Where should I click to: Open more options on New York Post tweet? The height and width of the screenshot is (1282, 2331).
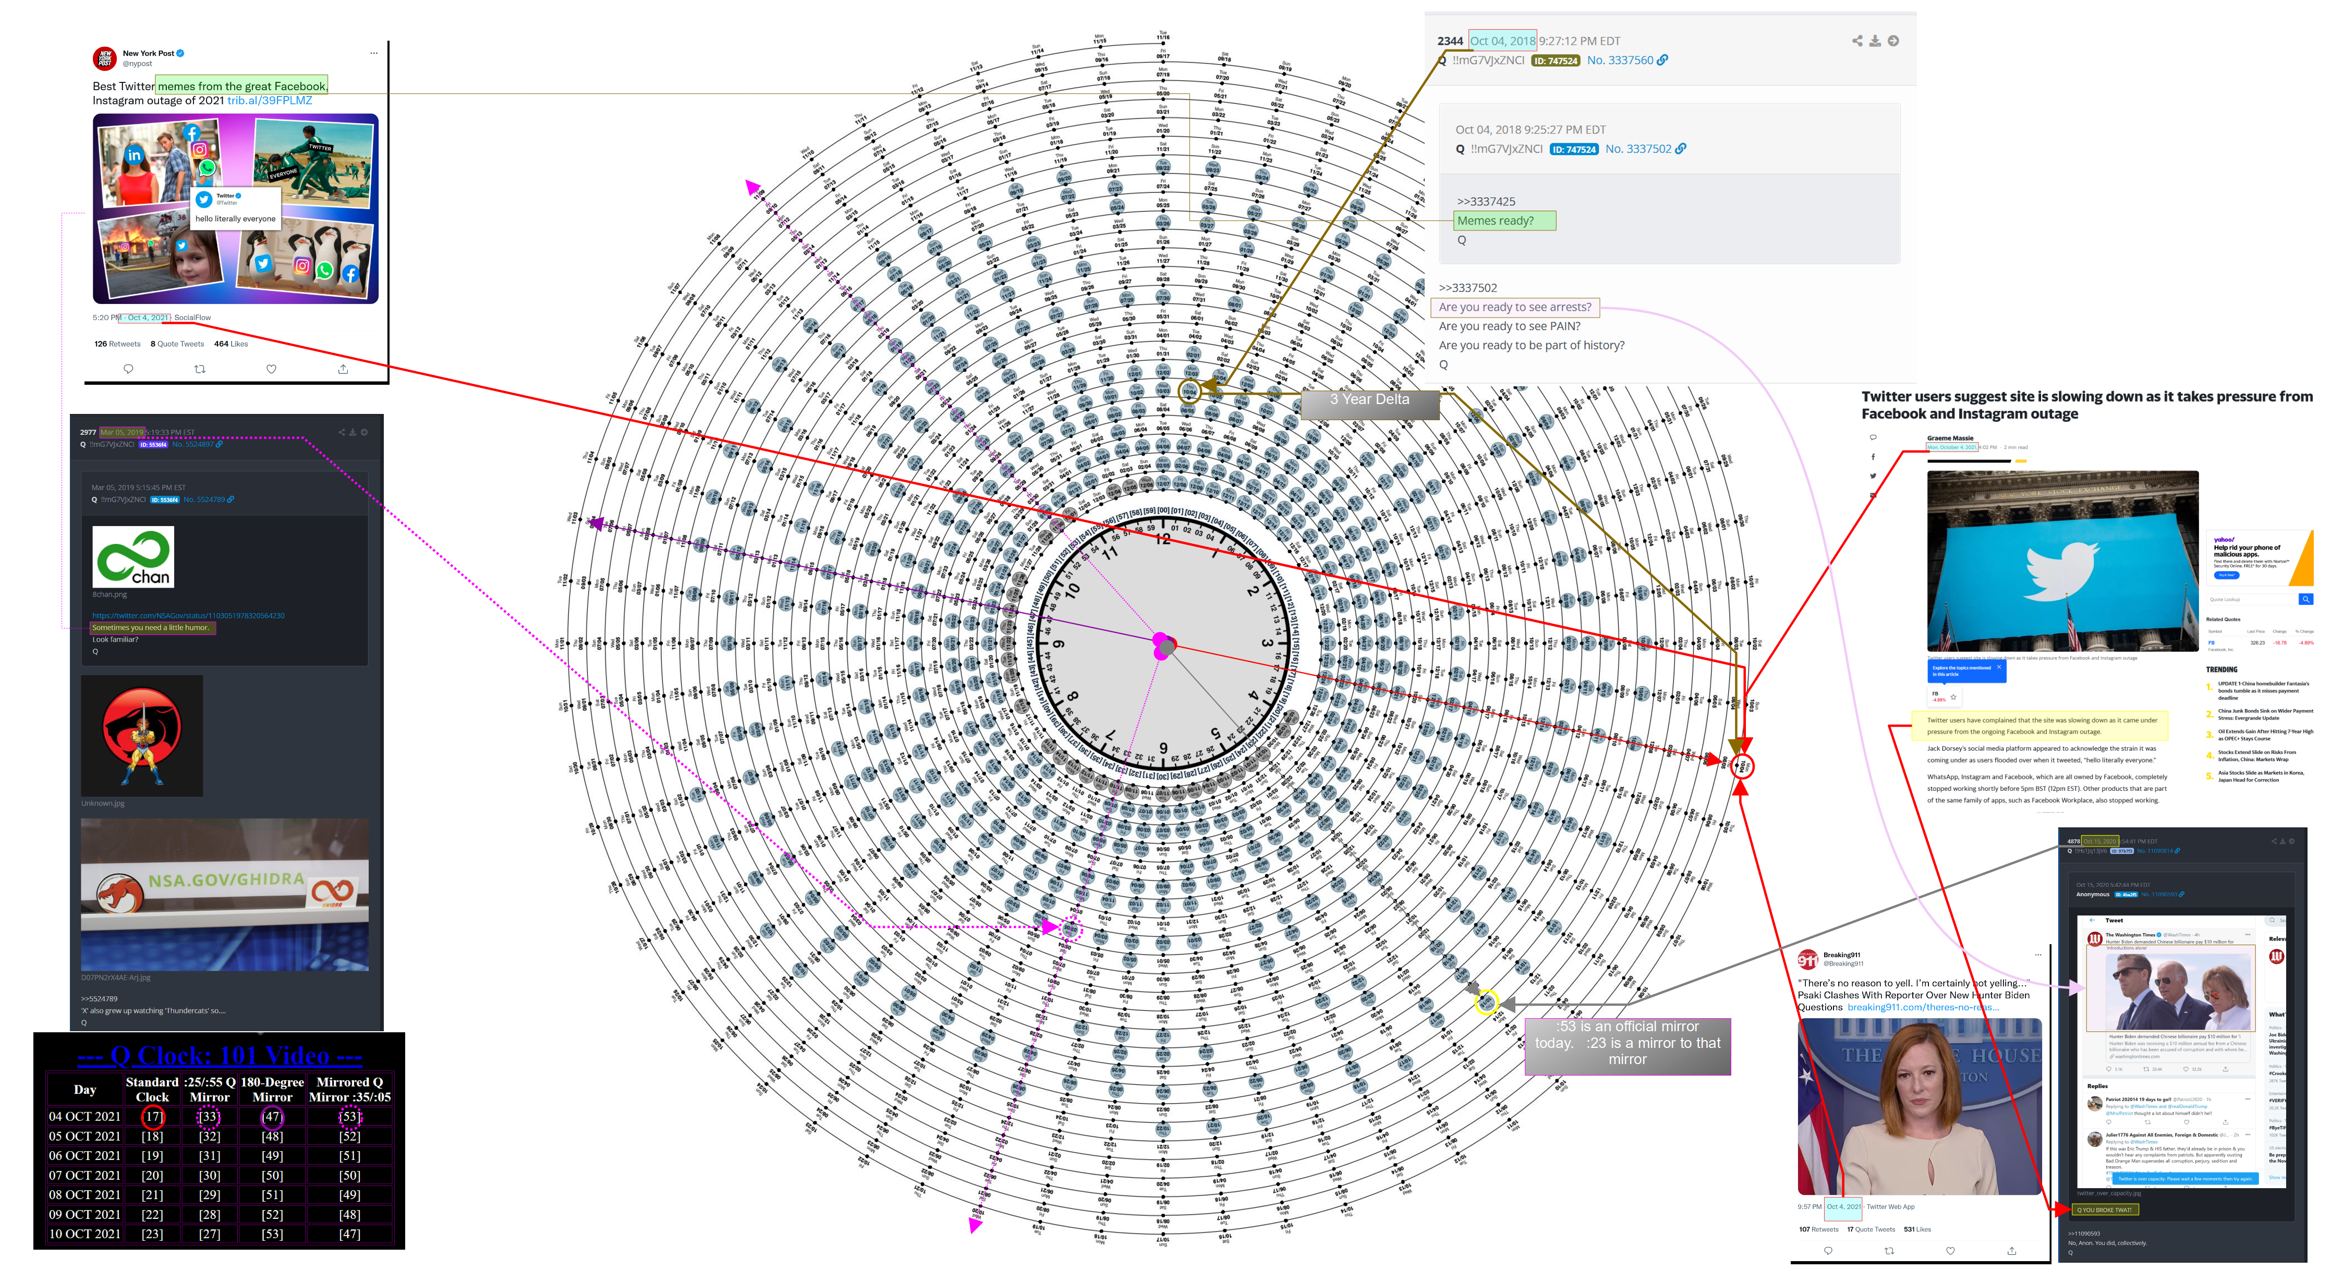374,53
